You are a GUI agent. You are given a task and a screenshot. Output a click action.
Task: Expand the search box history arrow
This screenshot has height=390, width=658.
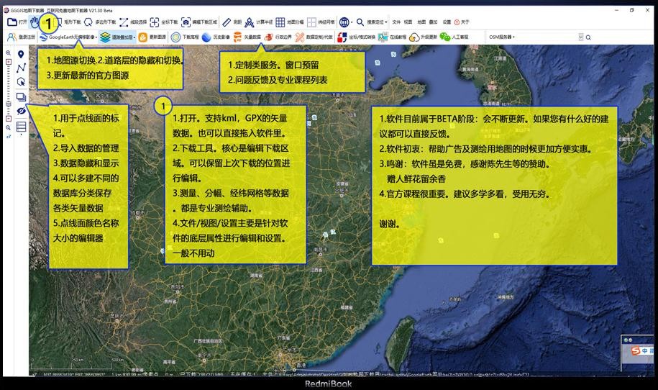(581, 37)
